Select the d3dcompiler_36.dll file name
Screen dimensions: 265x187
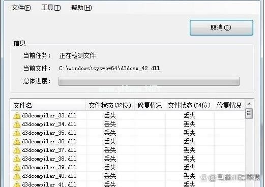tap(49, 141)
